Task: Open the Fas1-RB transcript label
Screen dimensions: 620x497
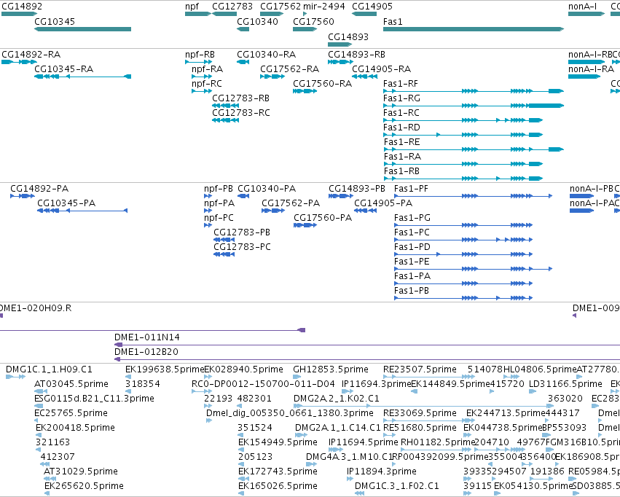Action: coord(401,171)
